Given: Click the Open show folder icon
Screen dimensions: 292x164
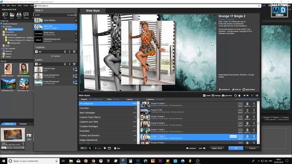Looking at the screenshot, I should coord(12,15).
